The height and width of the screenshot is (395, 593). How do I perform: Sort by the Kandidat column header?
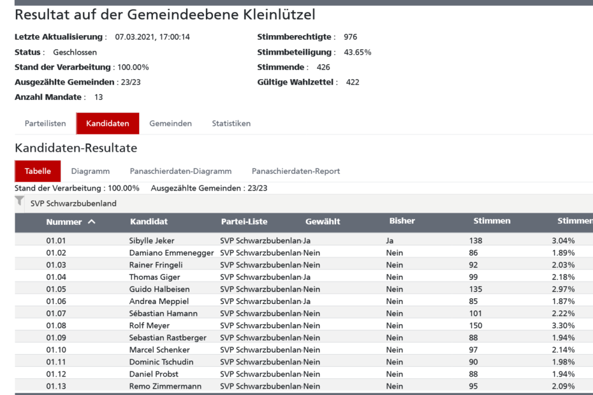[149, 222]
